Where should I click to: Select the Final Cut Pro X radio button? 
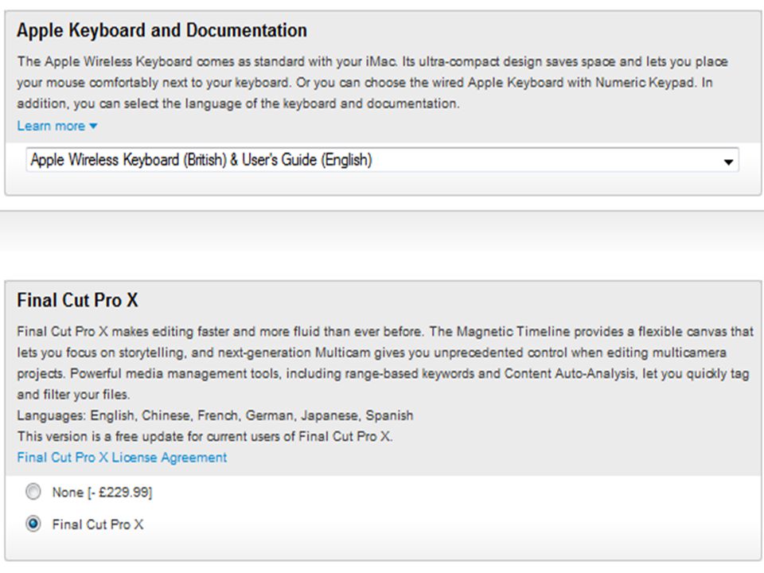coord(33,524)
